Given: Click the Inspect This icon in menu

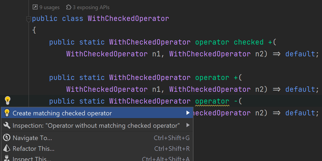Looking at the screenshot, I should [7, 158].
